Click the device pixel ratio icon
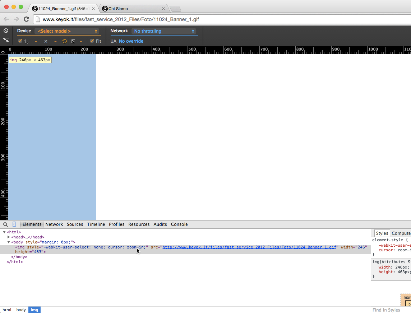411x313 pixels. [73, 41]
